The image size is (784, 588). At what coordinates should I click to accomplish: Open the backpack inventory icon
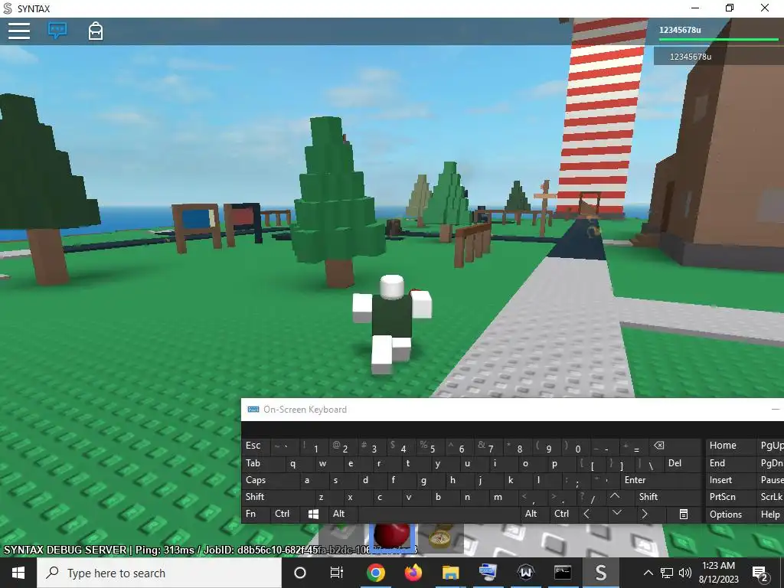pyautogui.click(x=96, y=31)
